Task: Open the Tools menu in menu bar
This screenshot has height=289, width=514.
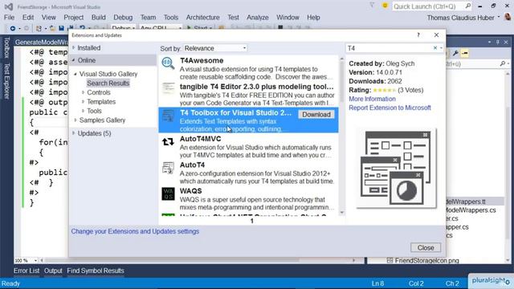Action: pyautogui.click(x=171, y=18)
